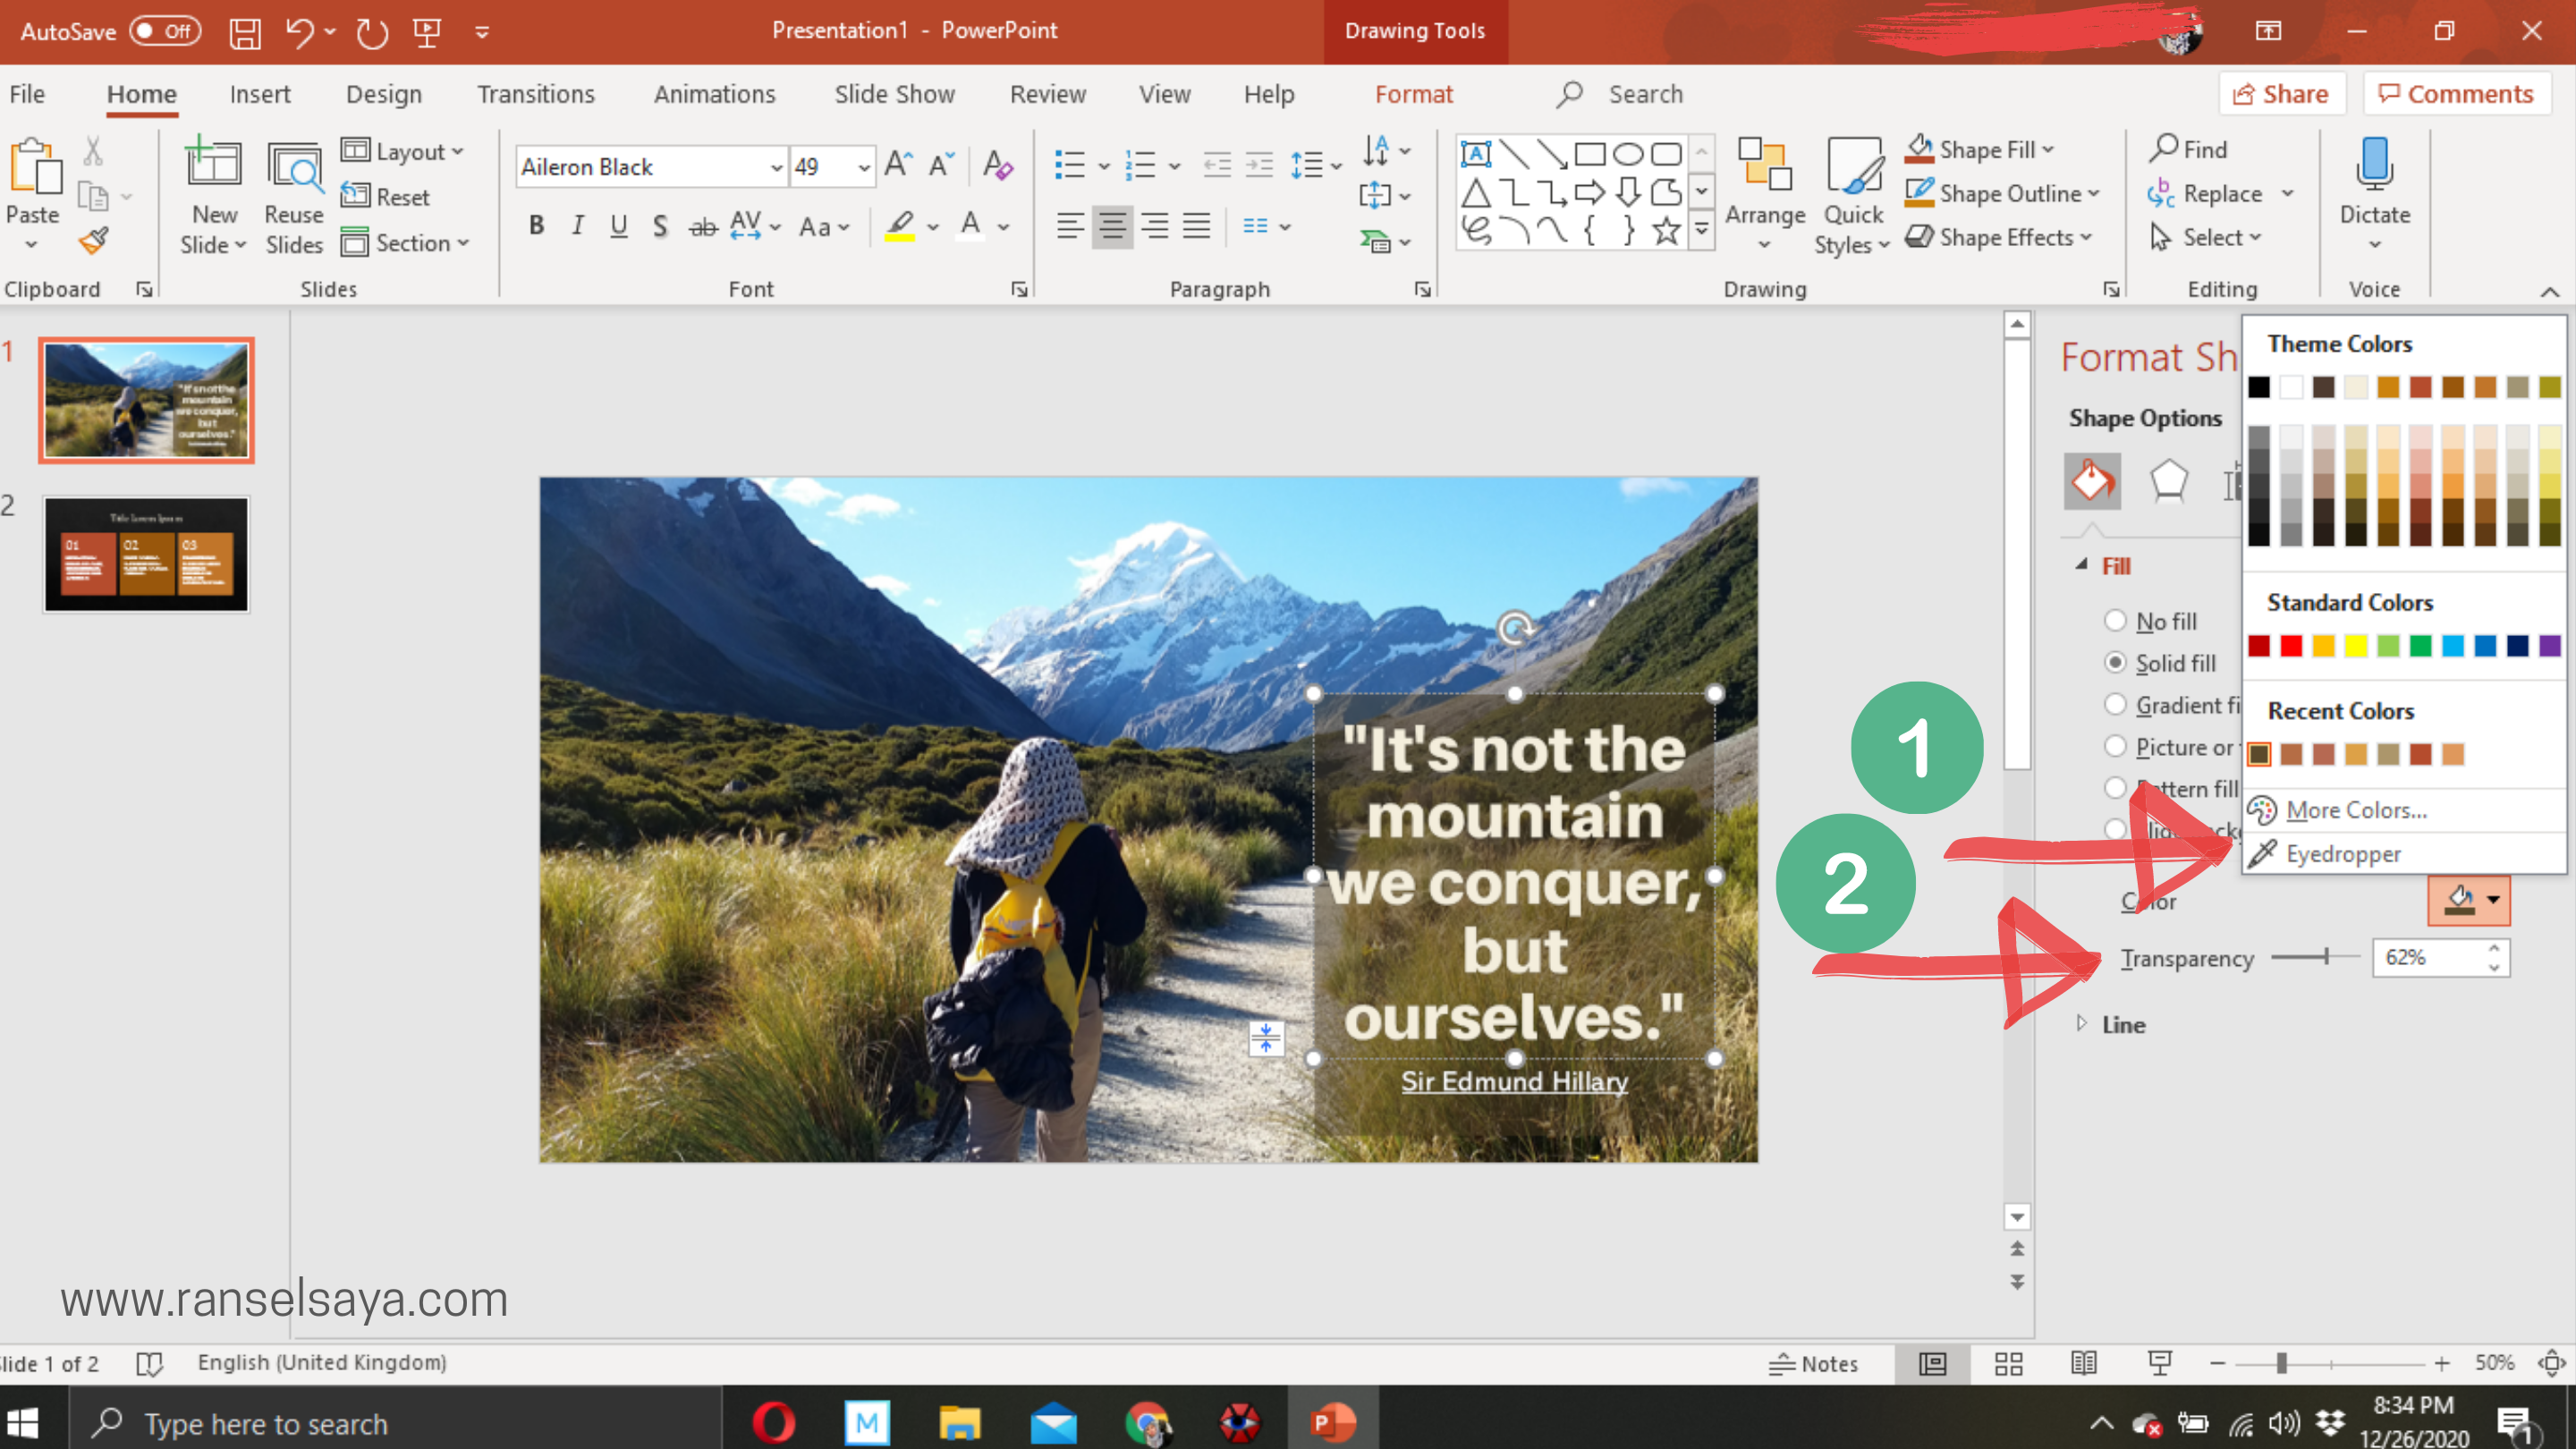Select the No fill radio button
The width and height of the screenshot is (2576, 1449).
pyautogui.click(x=2115, y=621)
